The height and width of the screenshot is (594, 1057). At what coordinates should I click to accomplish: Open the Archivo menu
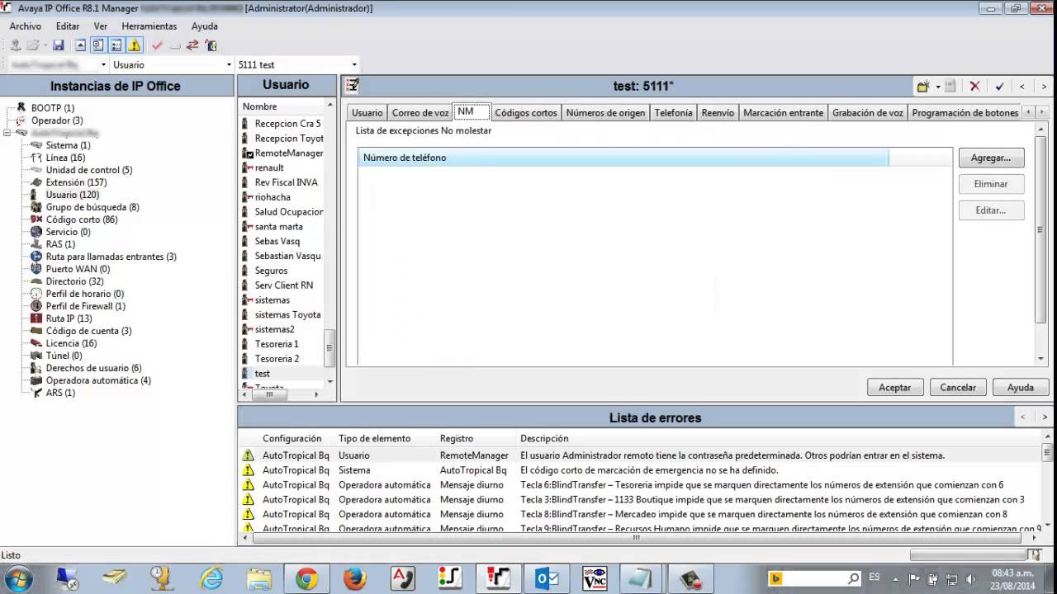click(x=26, y=26)
